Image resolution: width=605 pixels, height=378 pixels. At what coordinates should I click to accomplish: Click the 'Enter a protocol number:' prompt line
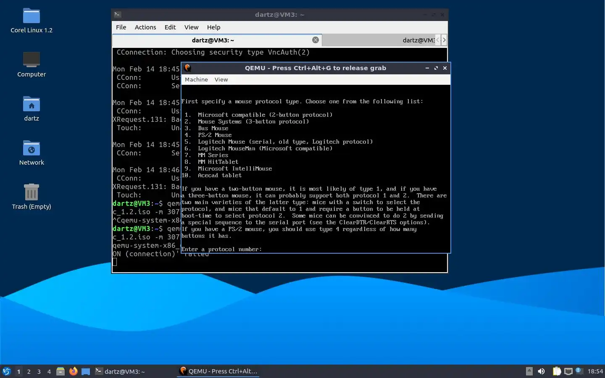221,249
